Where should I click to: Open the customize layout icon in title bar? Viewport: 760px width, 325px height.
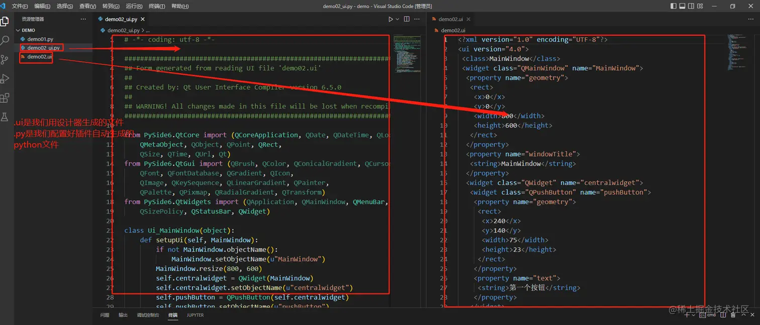(701, 6)
